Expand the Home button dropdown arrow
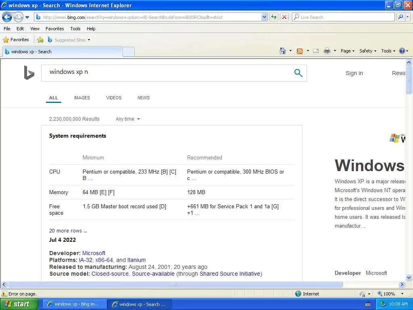413x310 pixels. (290, 51)
